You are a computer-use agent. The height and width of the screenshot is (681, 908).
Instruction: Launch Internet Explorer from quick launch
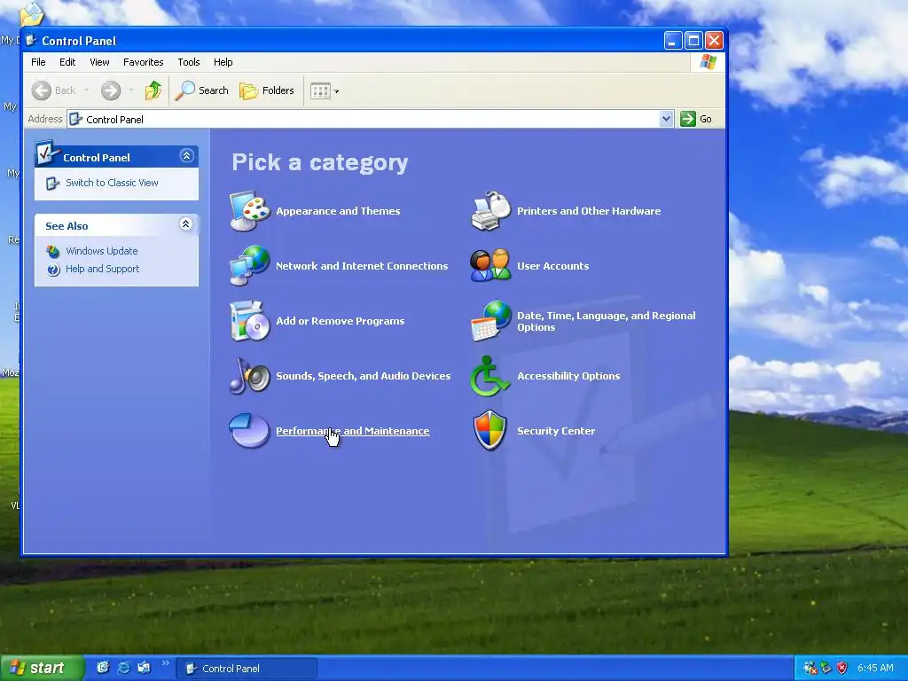point(123,668)
